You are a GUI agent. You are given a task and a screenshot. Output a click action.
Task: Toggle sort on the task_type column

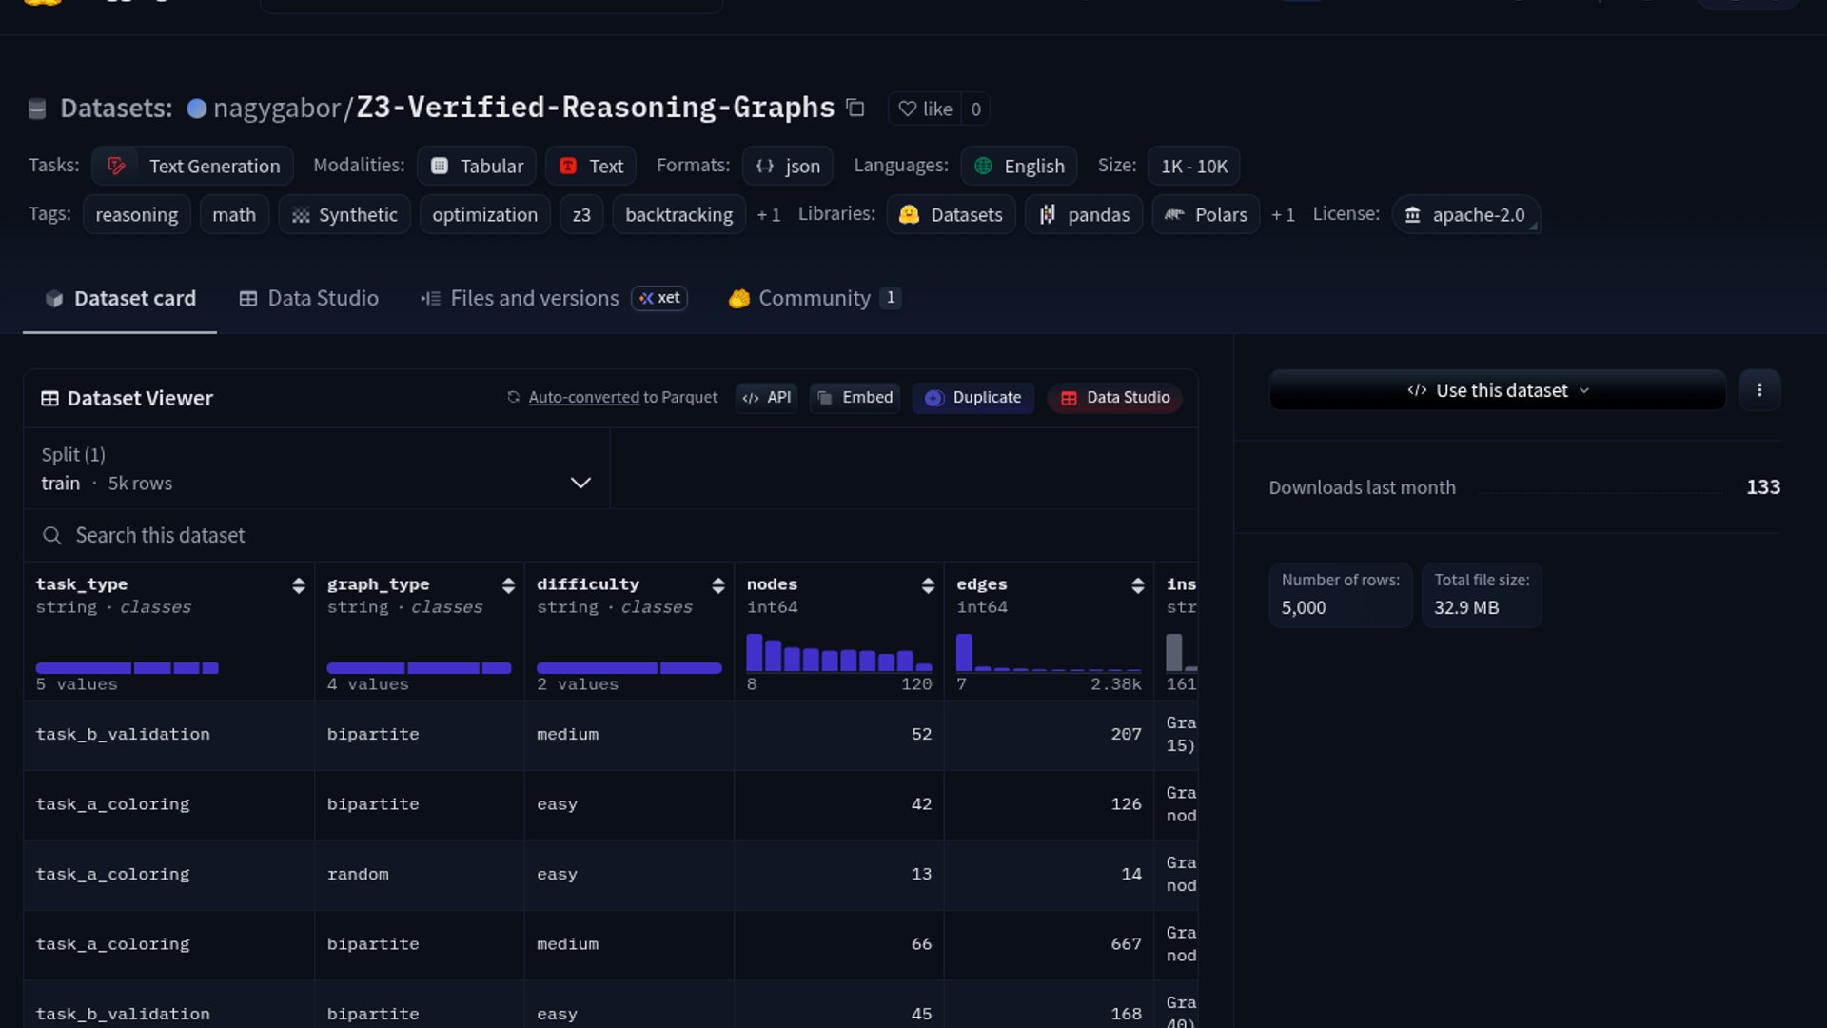click(x=299, y=585)
